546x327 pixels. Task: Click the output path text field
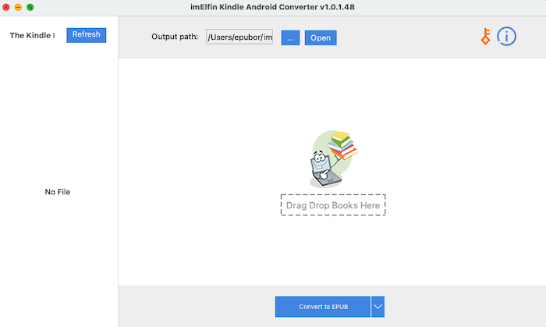click(x=239, y=37)
